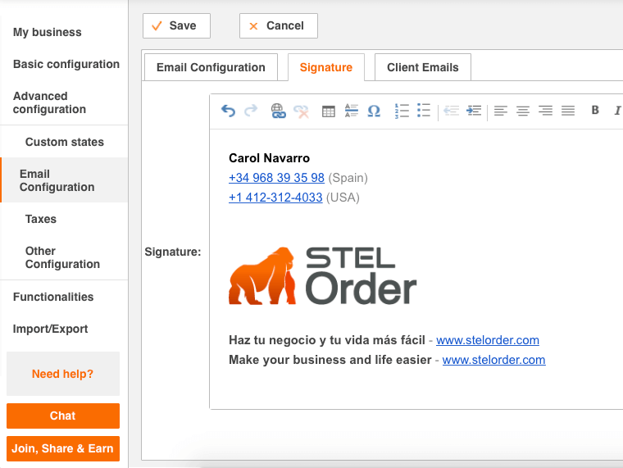This screenshot has width=623, height=468.
Task: Select the Signature tab
Action: (326, 67)
